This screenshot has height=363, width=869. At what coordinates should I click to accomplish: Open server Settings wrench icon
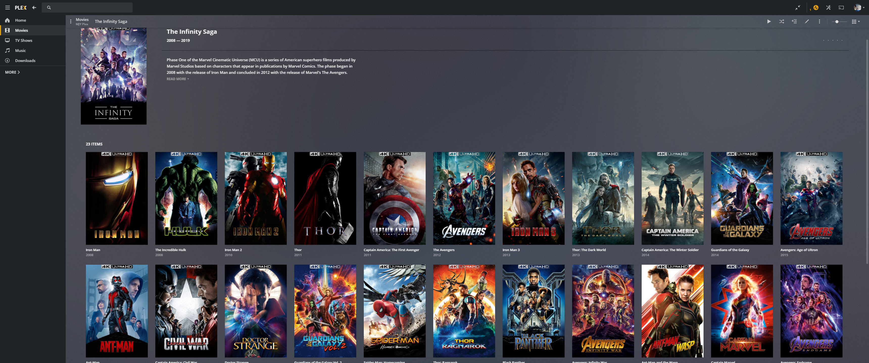click(829, 7)
